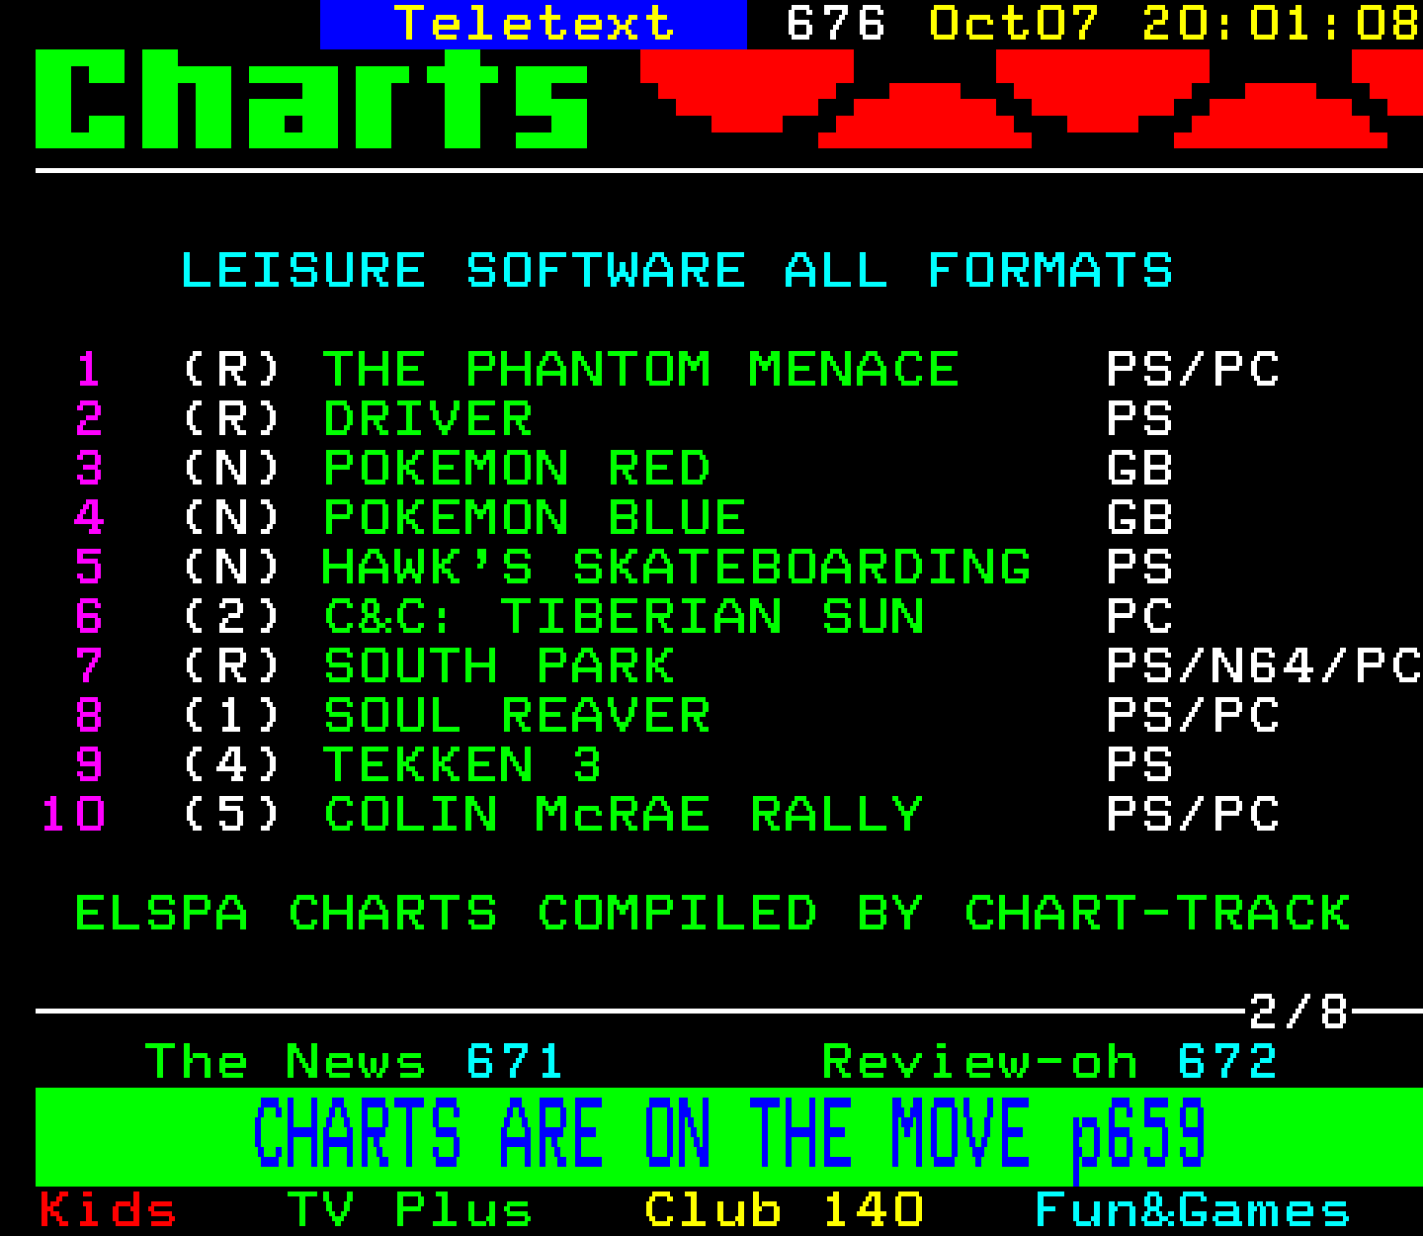This screenshot has width=1423, height=1236.
Task: Select the Soul Reaver chart entry
Action: click(516, 716)
